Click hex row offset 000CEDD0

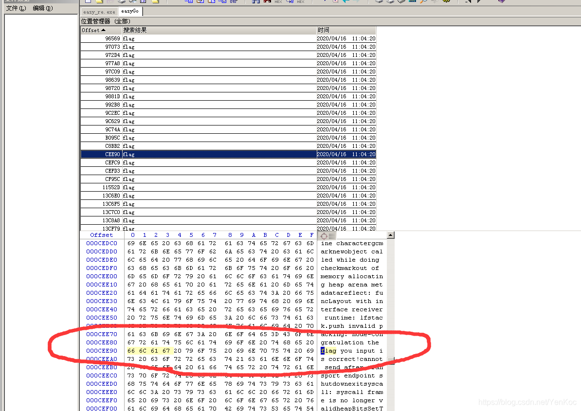pyautogui.click(x=102, y=252)
